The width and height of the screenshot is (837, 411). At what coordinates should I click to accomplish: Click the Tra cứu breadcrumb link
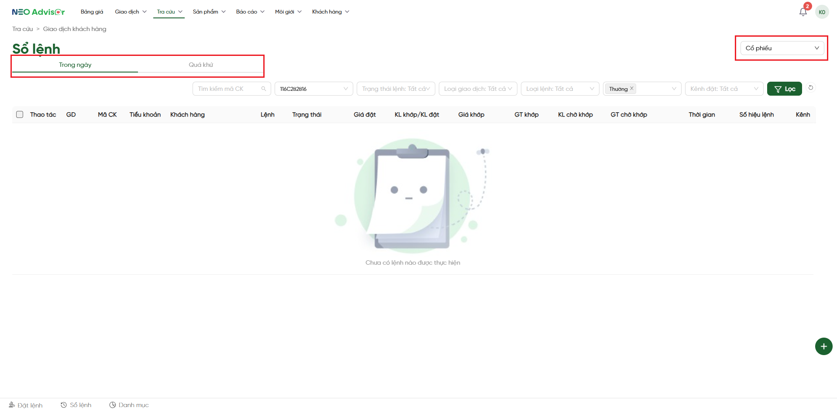[x=22, y=29]
